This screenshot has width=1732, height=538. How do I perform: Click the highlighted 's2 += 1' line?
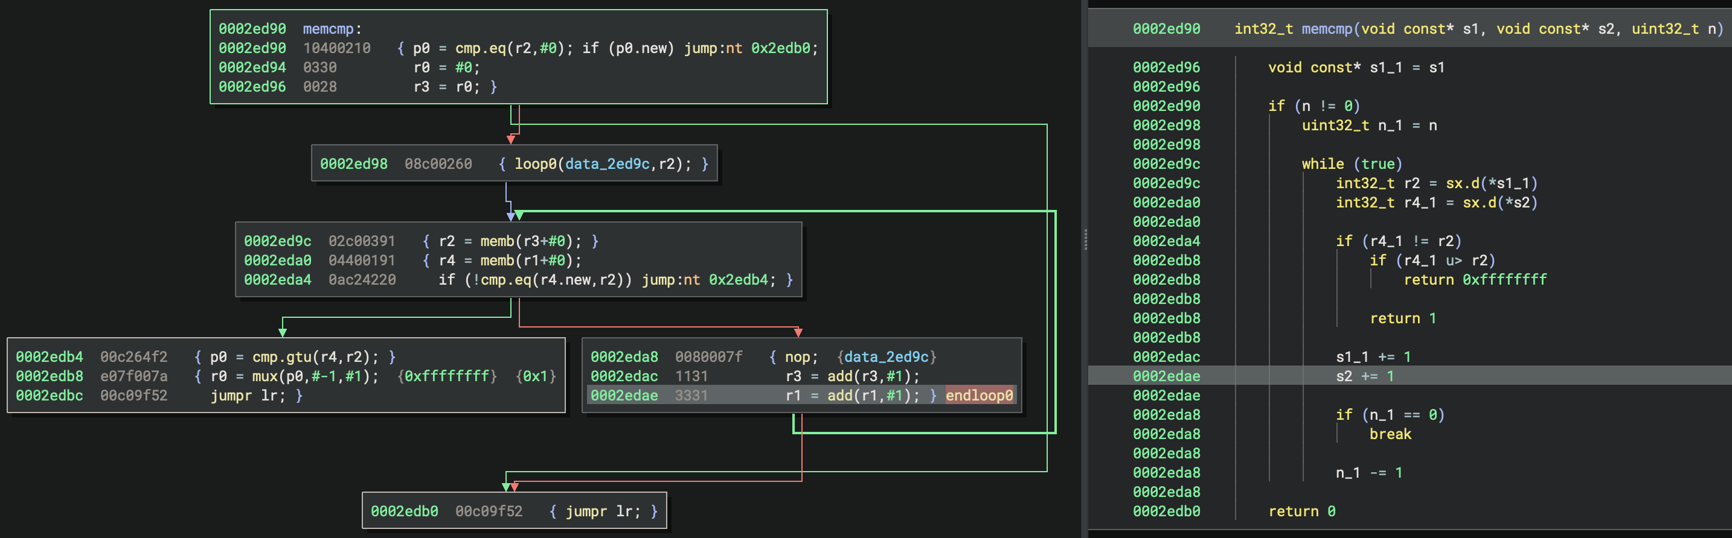pos(1364,376)
